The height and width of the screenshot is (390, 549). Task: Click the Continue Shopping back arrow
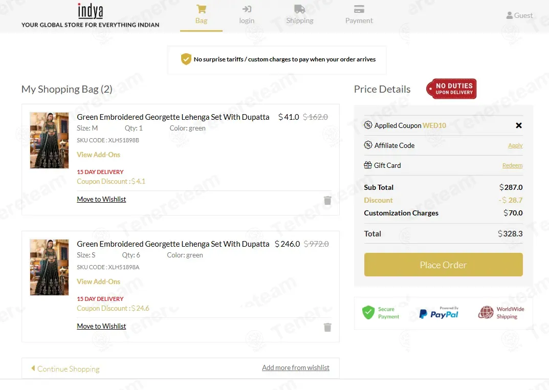coord(33,368)
